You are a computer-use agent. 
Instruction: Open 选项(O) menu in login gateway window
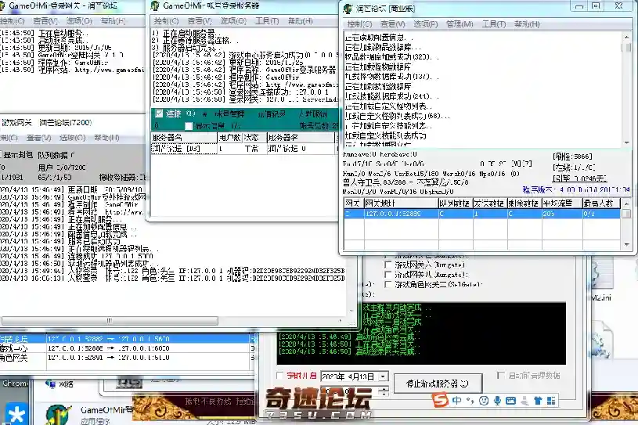pyautogui.click(x=79, y=21)
